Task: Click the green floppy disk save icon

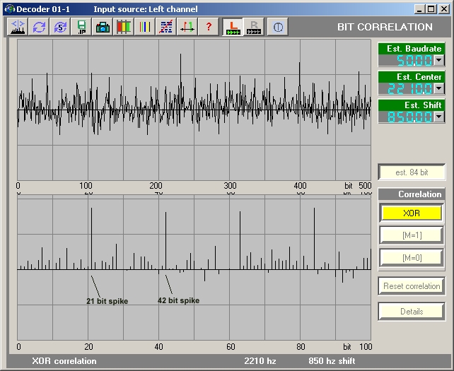Action: point(82,27)
